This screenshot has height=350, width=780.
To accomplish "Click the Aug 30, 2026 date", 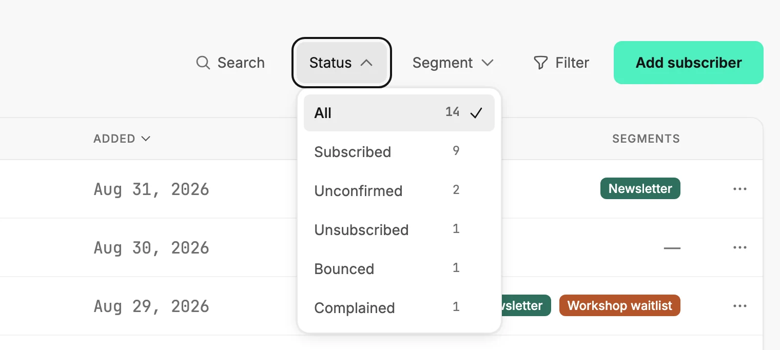I will click(x=151, y=248).
